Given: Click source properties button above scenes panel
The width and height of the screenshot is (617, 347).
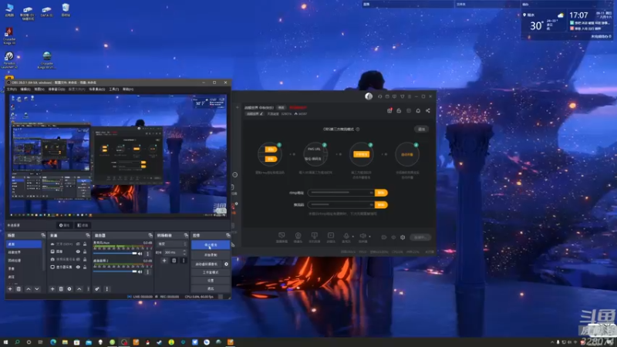Looking at the screenshot, I should point(64,225).
